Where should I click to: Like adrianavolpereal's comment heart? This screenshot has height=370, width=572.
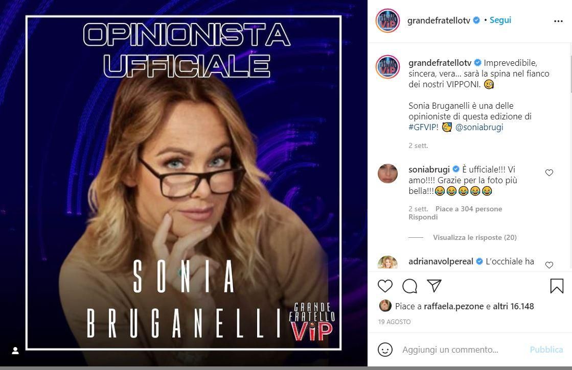coord(549,265)
